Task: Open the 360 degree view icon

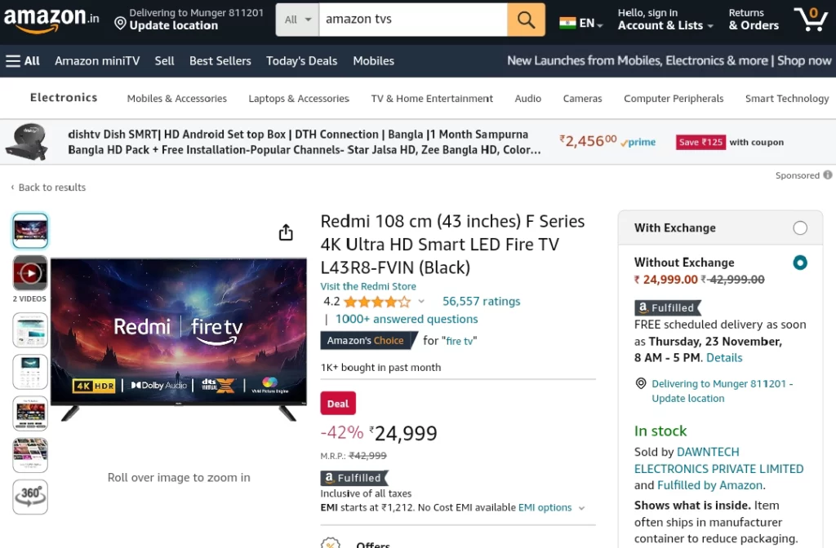Action: click(x=30, y=497)
